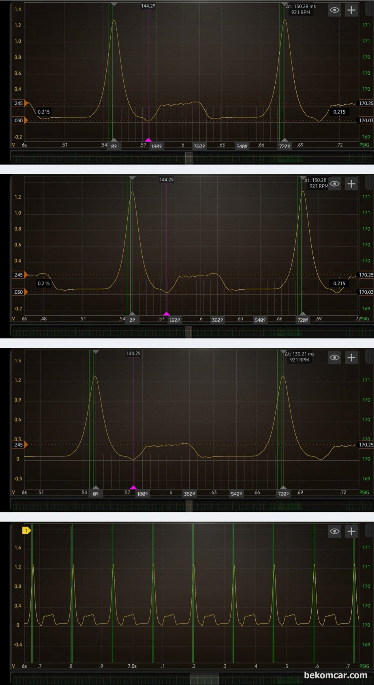Click the plus icon beside the 130.21 ms readout panel
The width and height of the screenshot is (374, 685).
351,357
